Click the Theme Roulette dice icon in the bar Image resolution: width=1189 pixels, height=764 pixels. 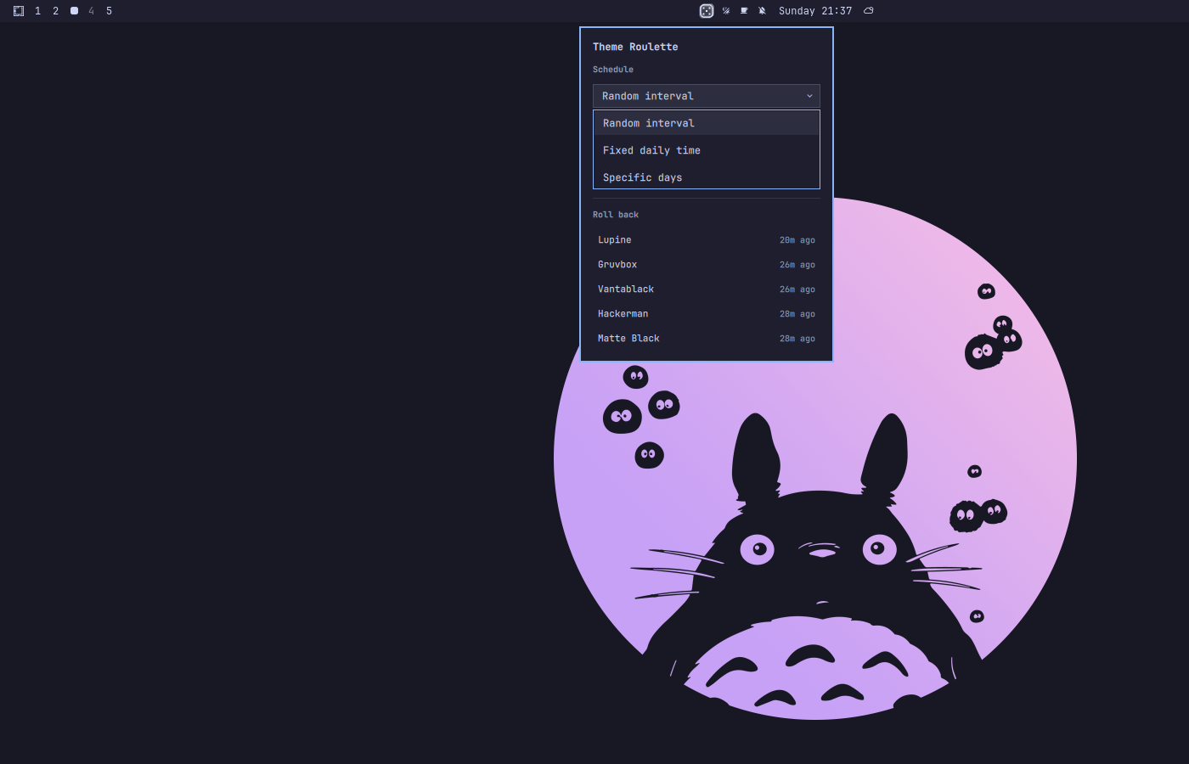click(x=707, y=11)
